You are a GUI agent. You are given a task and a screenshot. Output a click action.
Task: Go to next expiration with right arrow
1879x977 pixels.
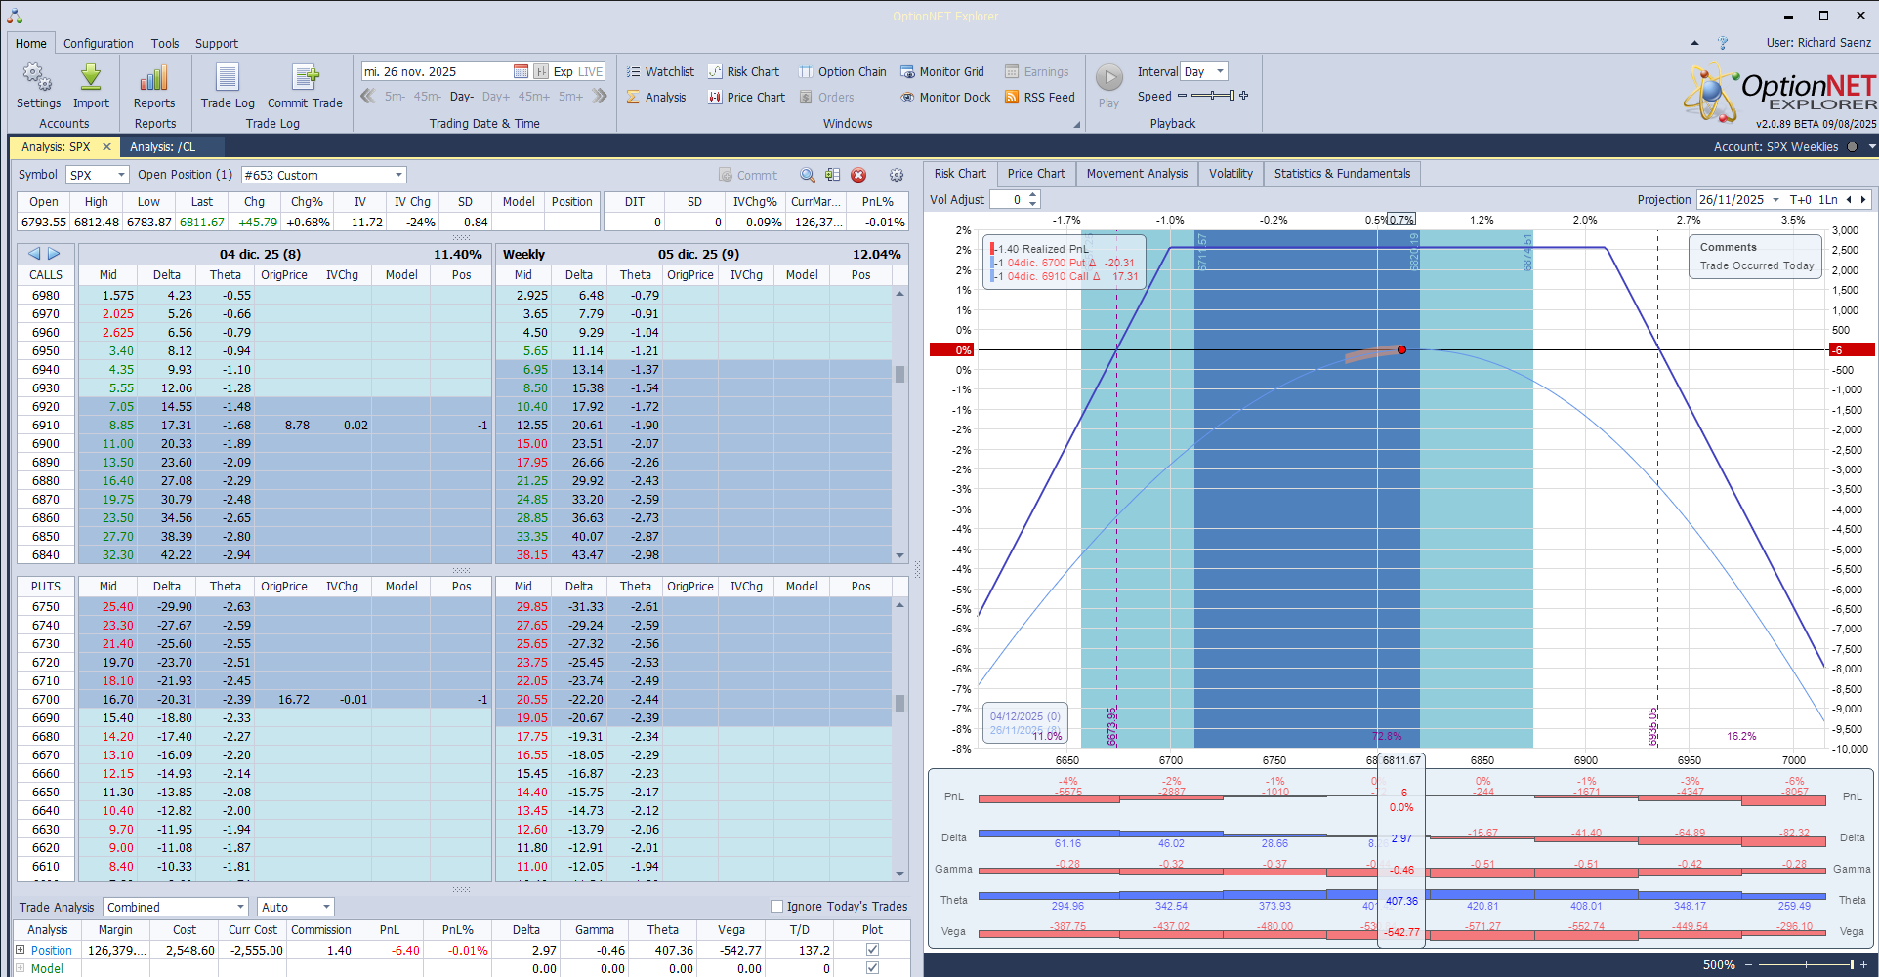tap(55, 254)
